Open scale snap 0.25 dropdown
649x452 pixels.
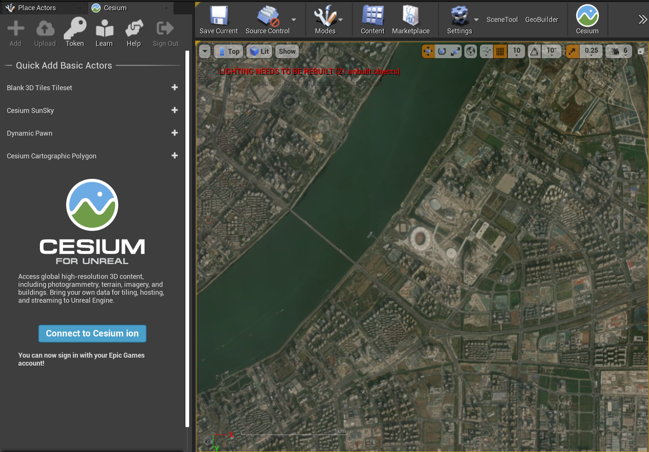[591, 52]
